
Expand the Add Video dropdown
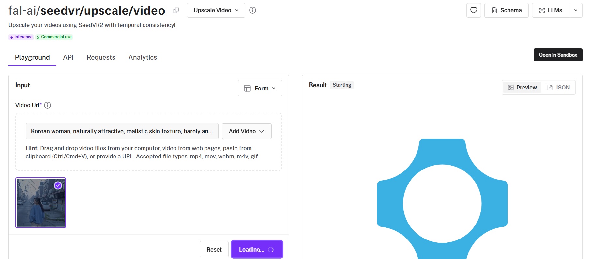(x=247, y=131)
